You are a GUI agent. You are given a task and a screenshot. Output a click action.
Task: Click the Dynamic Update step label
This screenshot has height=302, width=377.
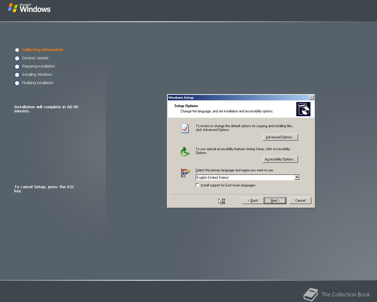tap(35, 58)
